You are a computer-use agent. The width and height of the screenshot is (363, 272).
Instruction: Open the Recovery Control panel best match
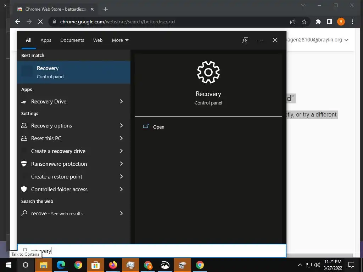click(74, 72)
